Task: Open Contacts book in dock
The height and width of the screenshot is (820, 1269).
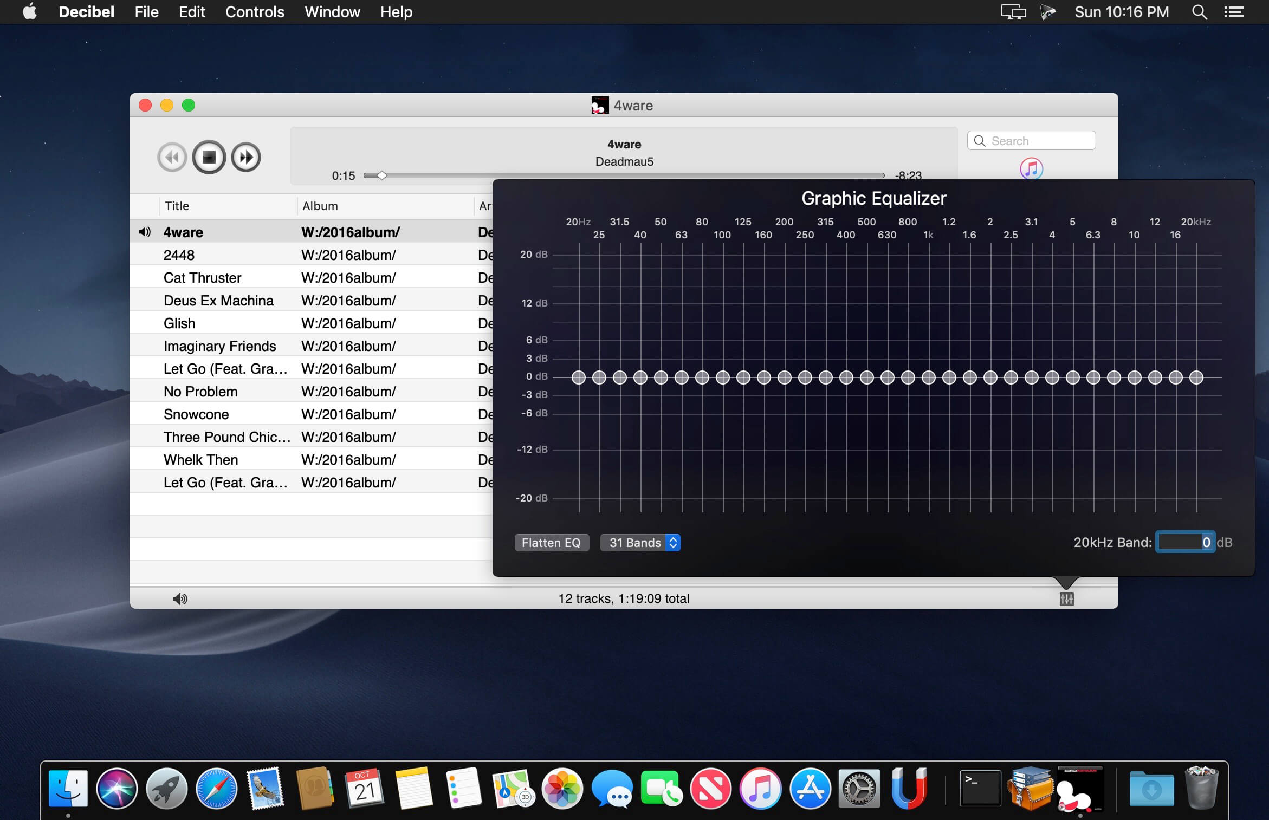Action: (x=315, y=788)
